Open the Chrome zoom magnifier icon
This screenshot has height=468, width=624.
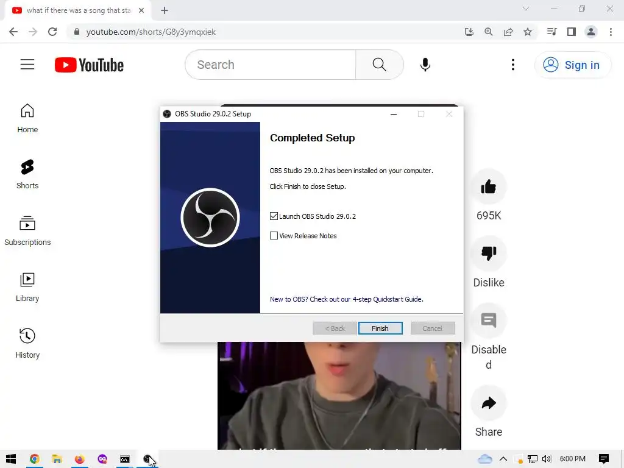(489, 32)
